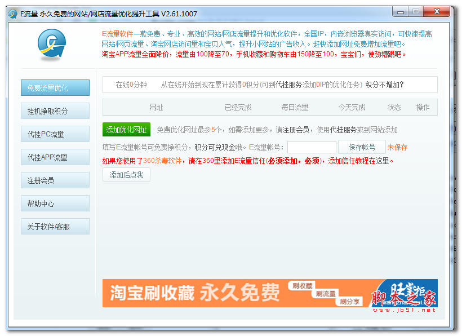
Task: Select 免费流量优化 in the sidebar
Action: [55, 88]
